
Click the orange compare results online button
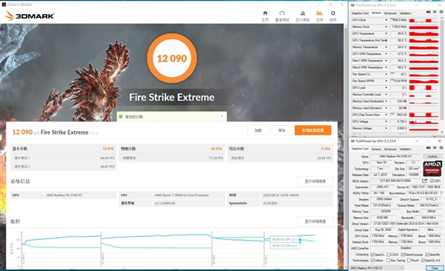tap(313, 130)
